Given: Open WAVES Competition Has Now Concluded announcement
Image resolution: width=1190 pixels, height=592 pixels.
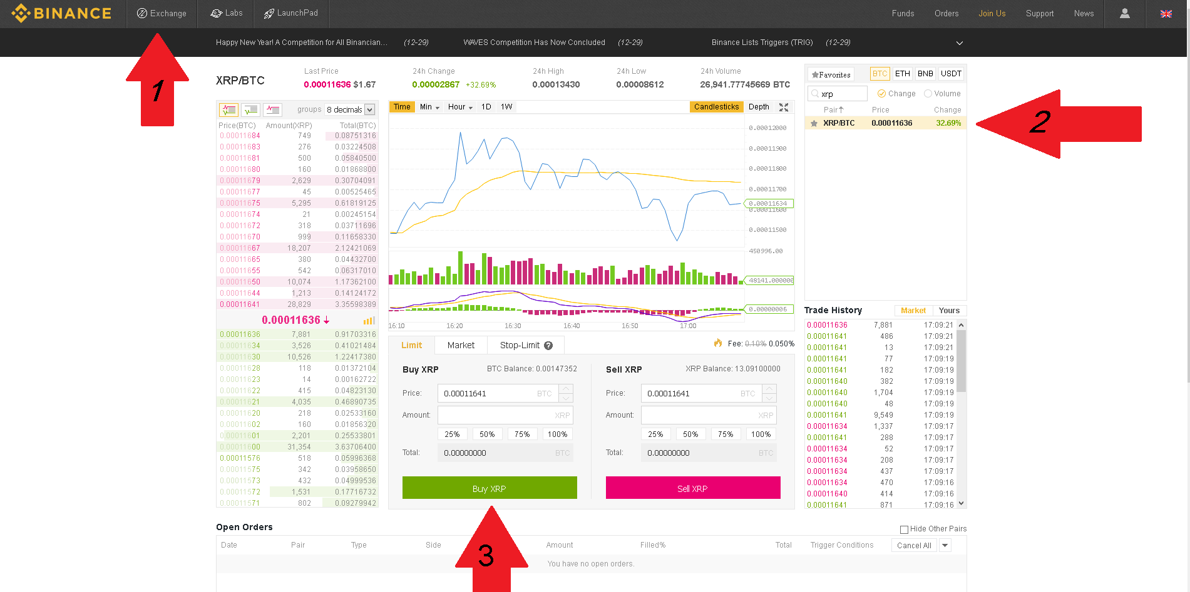Looking at the screenshot, I should tap(534, 43).
